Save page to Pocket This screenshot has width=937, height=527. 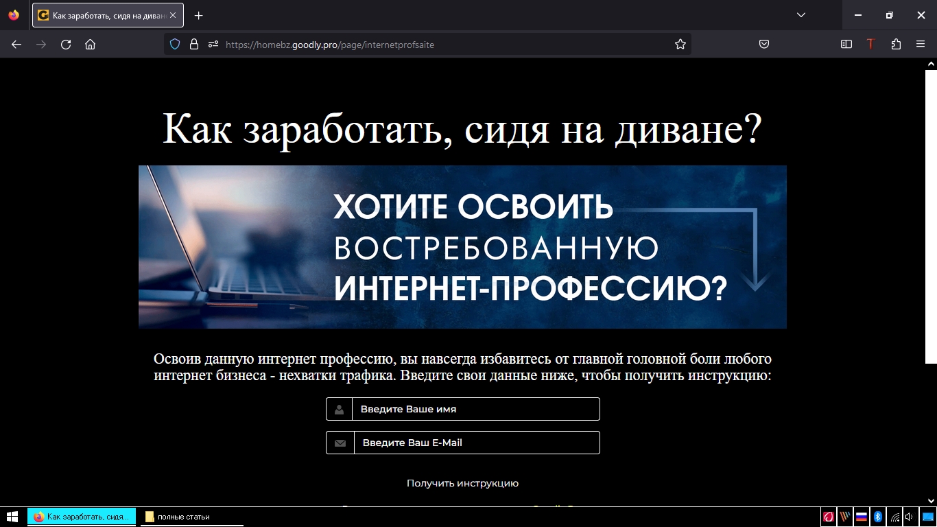[x=764, y=45]
